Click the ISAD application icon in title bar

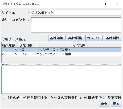pos(5,4)
